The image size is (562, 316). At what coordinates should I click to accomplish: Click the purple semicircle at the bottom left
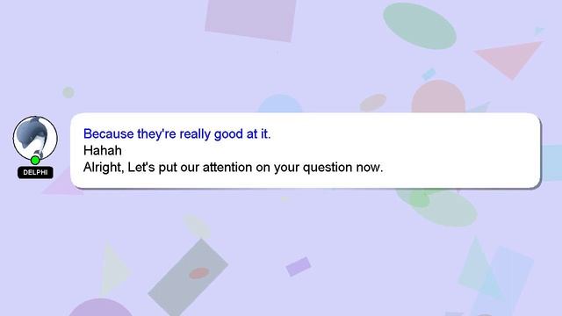pyautogui.click(x=100, y=307)
